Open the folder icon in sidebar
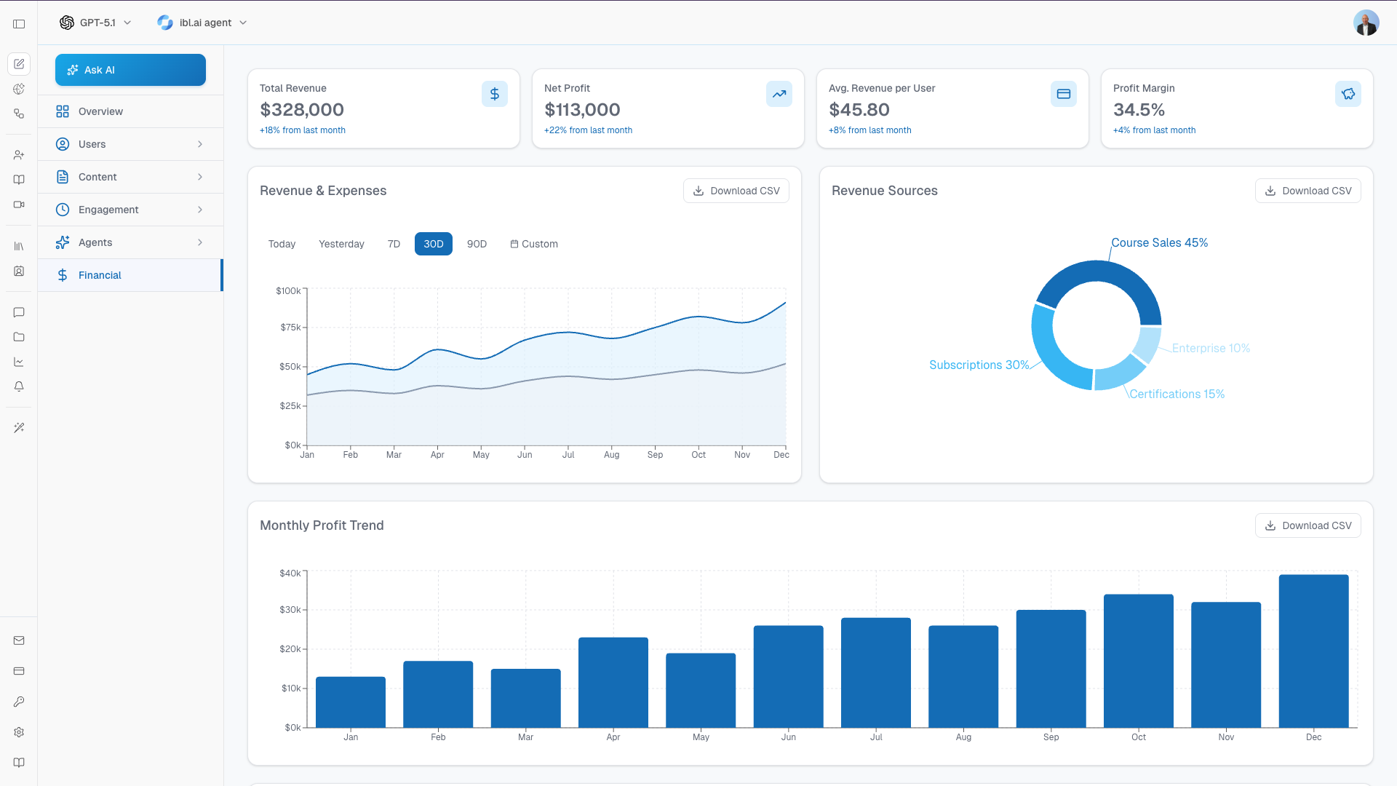This screenshot has width=1397, height=786. click(19, 337)
